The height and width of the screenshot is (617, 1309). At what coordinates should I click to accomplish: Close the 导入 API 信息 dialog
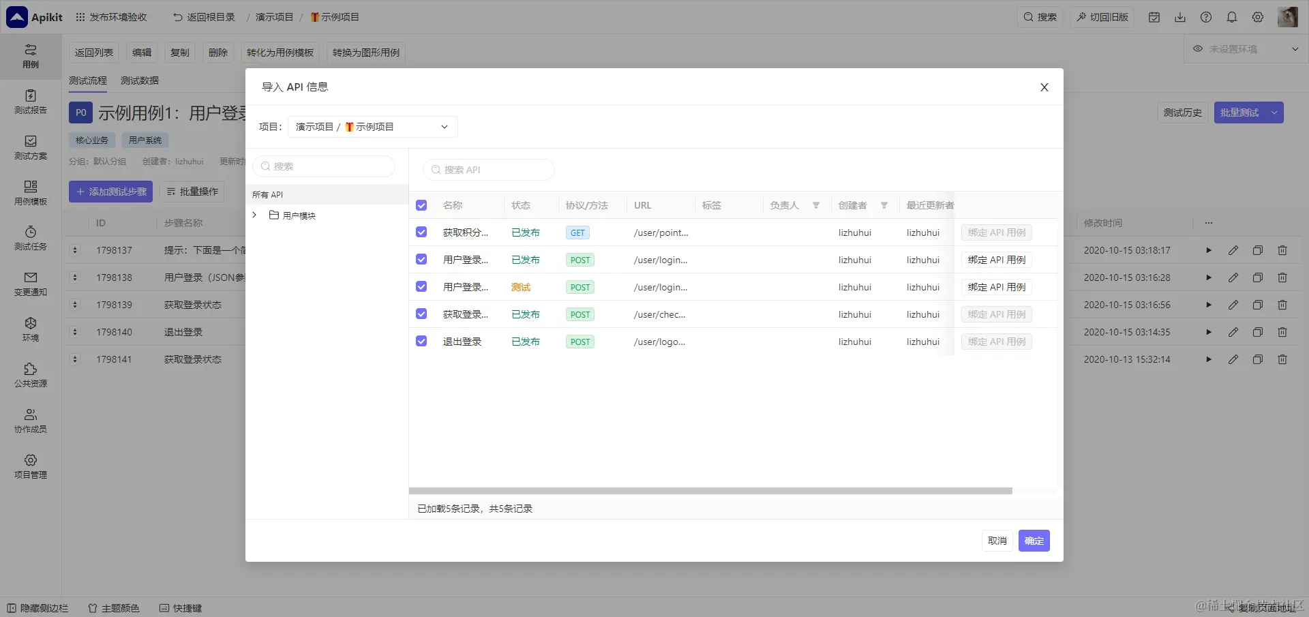click(1044, 87)
